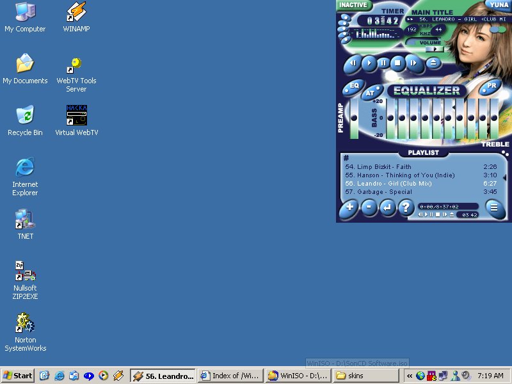This screenshot has height=384, width=512.
Task: Select track 54 Limp Bizkit - Faith
Action: [384, 167]
